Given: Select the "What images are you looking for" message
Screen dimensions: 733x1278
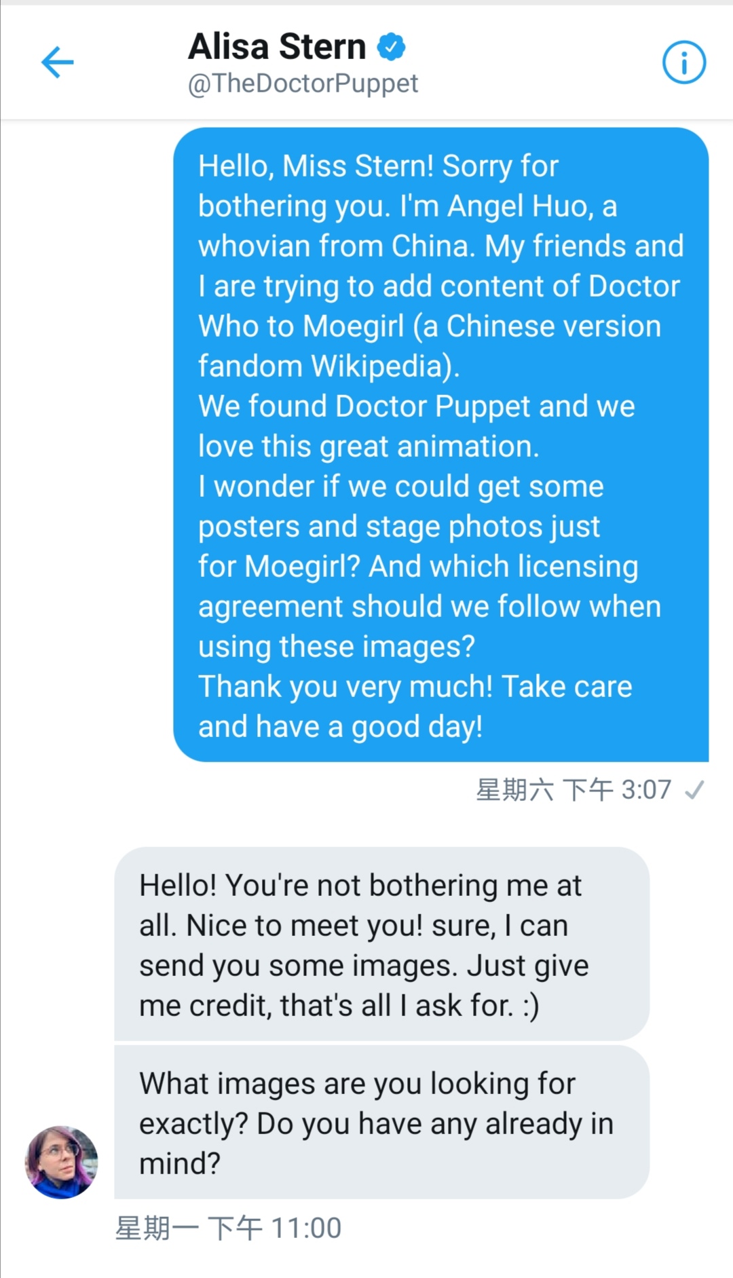Looking at the screenshot, I should click(381, 1123).
